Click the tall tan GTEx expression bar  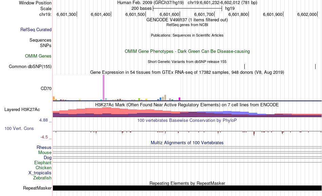coord(165,97)
